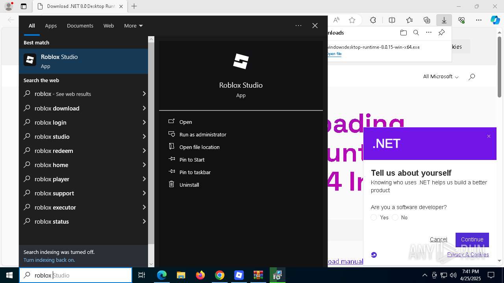Launch Google Chrome from the taskbar

tap(220, 275)
